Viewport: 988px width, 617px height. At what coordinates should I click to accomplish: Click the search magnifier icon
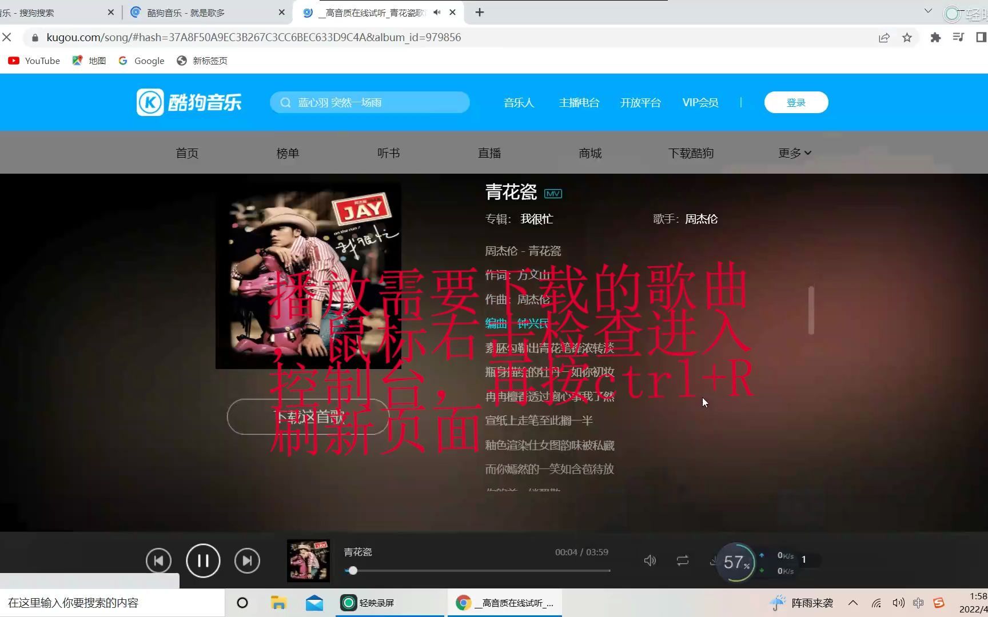tap(285, 102)
